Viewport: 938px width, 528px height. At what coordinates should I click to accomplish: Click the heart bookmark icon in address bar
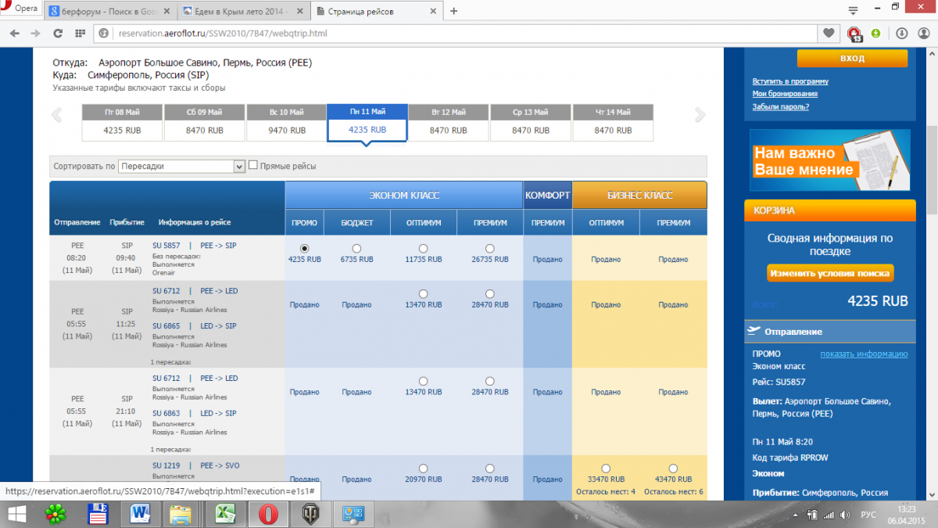coord(829,34)
